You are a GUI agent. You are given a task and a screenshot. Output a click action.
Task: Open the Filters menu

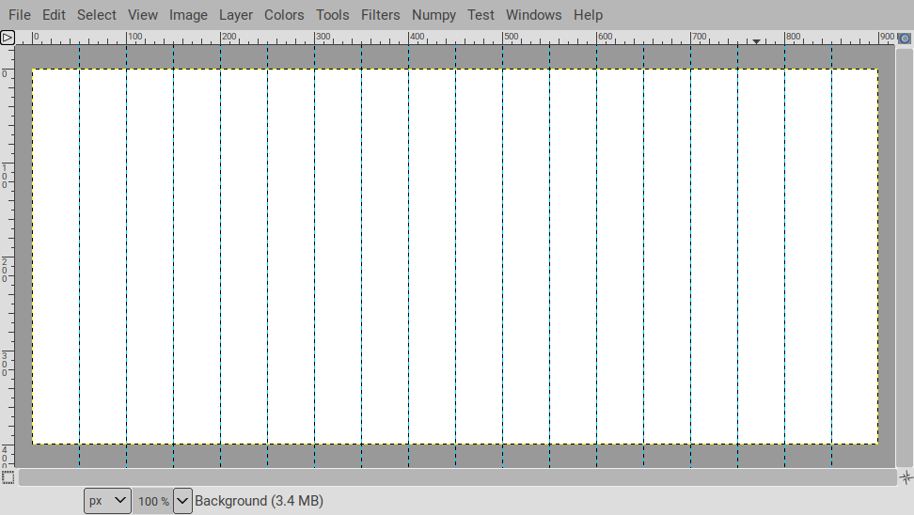[x=380, y=14]
